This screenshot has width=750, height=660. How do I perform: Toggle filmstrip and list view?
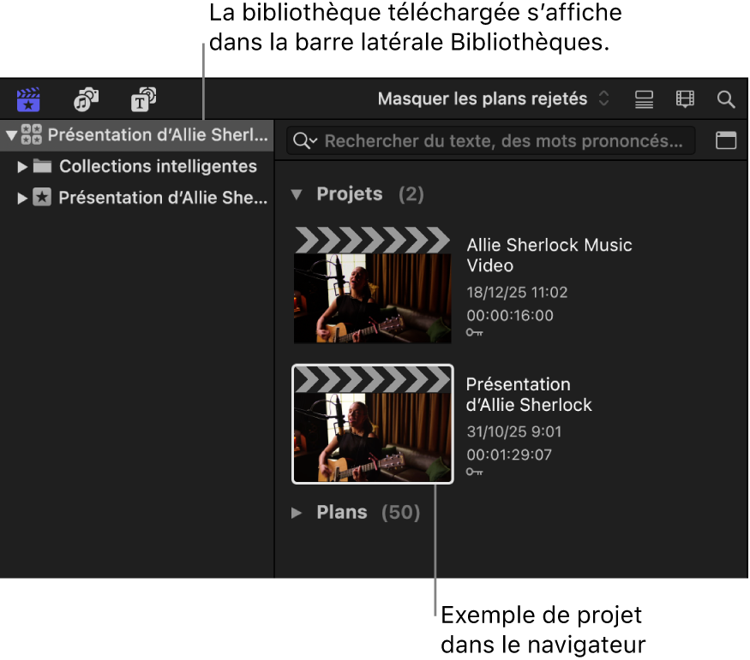644,99
